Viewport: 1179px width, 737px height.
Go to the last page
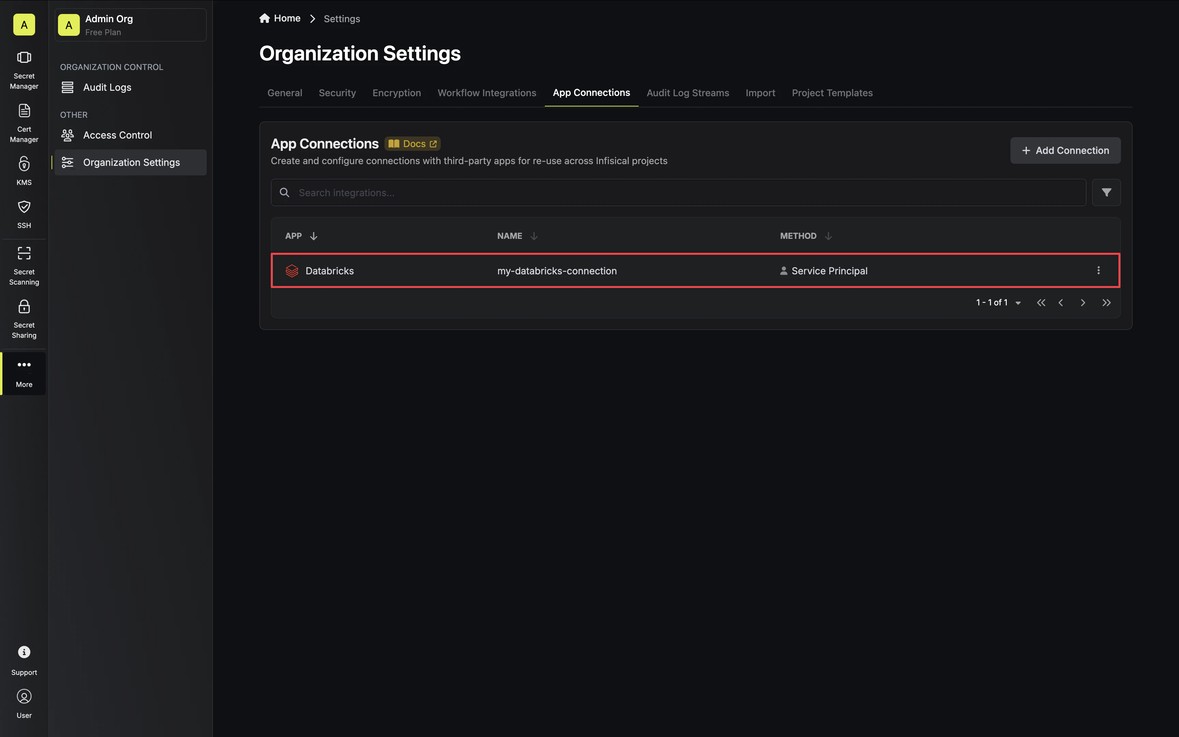(1106, 303)
